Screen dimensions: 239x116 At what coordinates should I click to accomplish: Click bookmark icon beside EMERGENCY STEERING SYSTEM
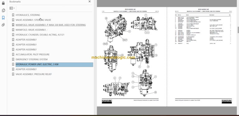coord(13,59)
